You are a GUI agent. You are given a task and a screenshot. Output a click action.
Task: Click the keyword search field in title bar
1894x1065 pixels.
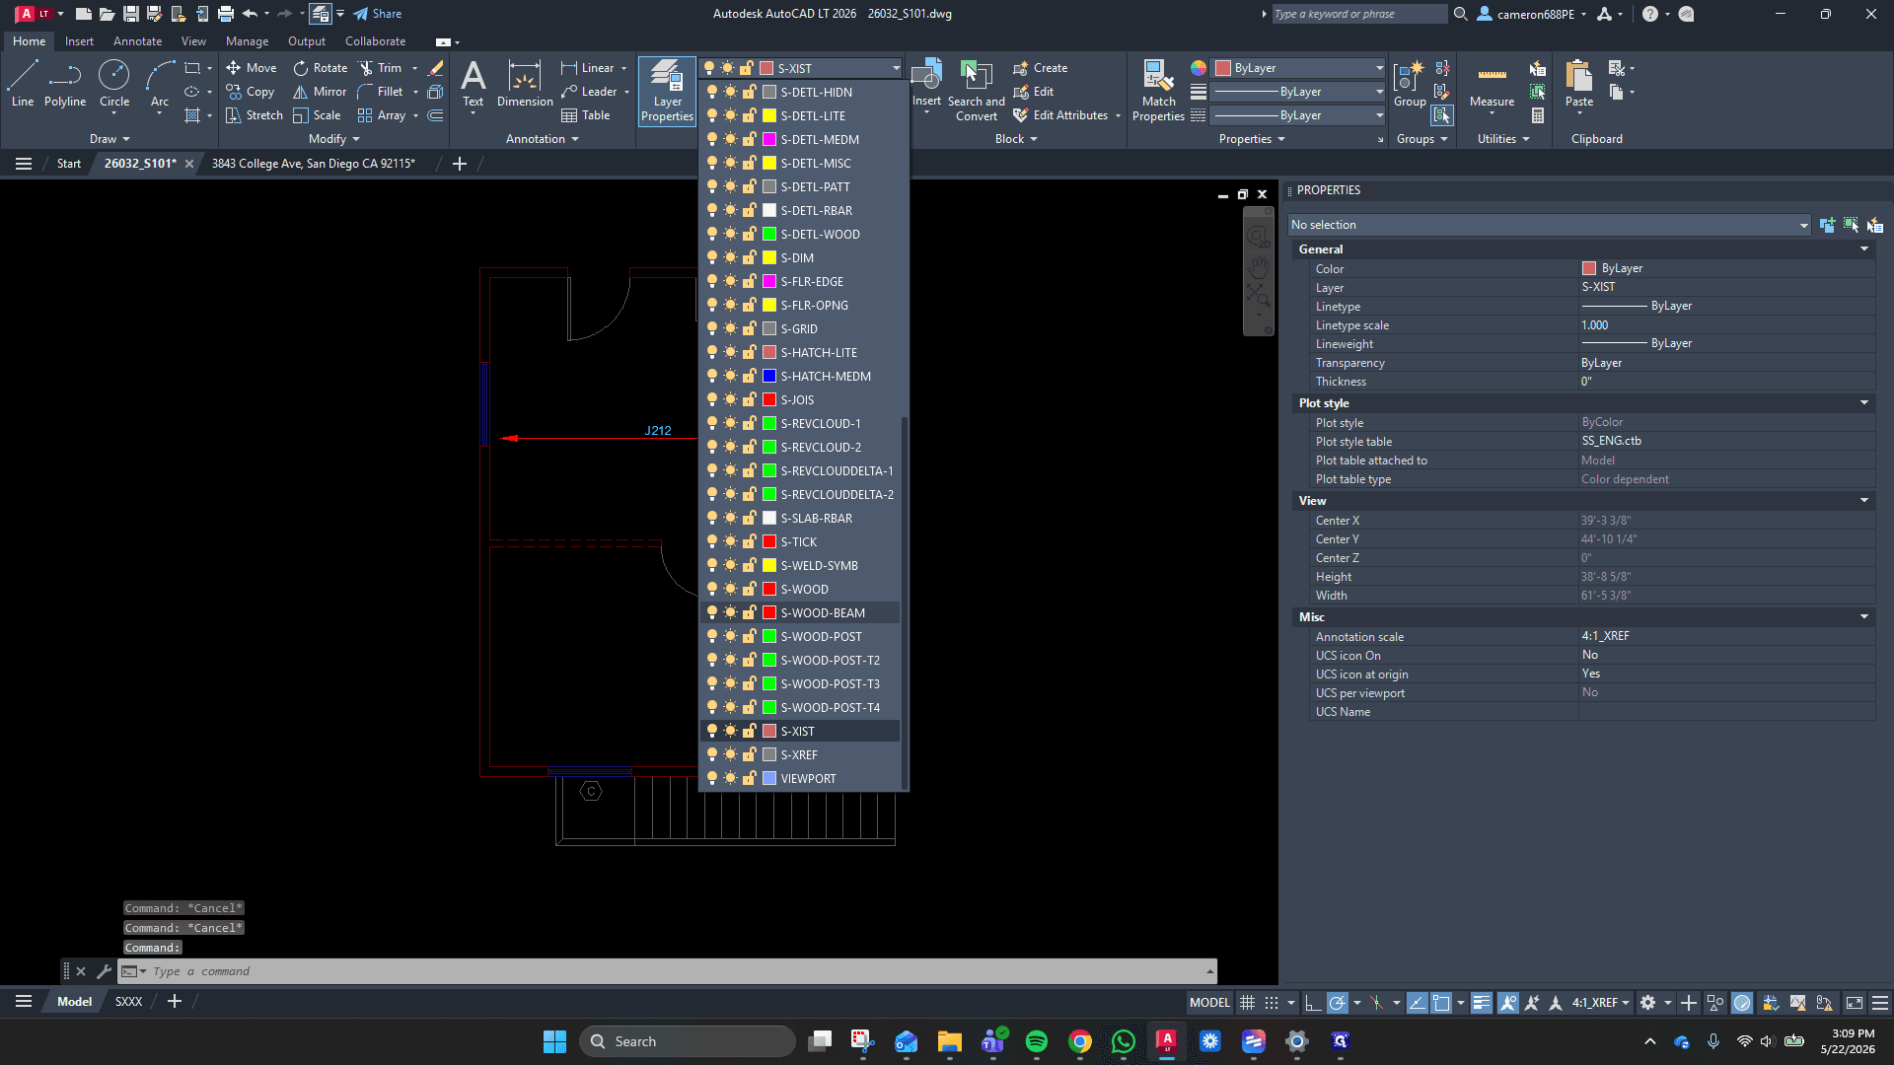click(1358, 14)
